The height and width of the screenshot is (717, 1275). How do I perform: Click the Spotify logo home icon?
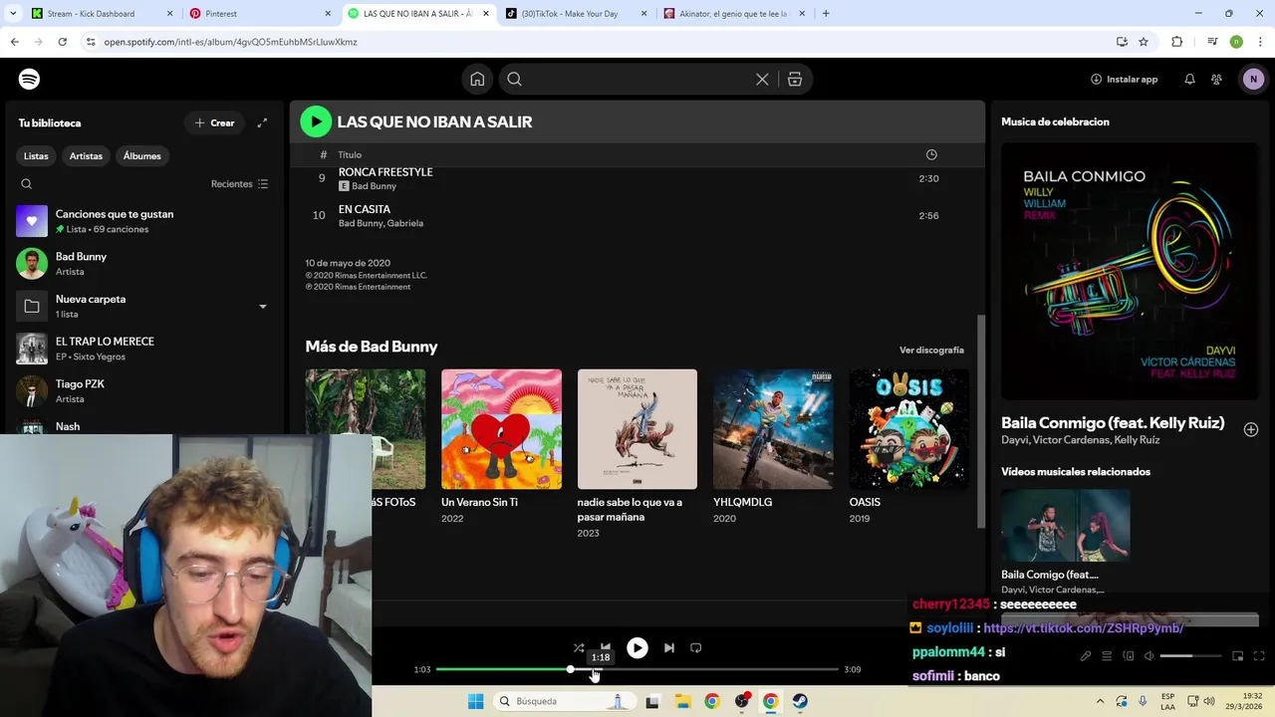[x=29, y=79]
